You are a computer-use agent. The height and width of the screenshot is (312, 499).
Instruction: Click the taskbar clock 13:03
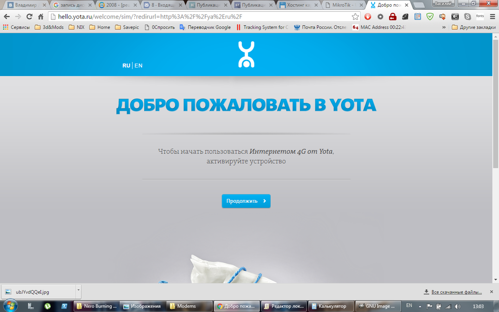pos(478,306)
